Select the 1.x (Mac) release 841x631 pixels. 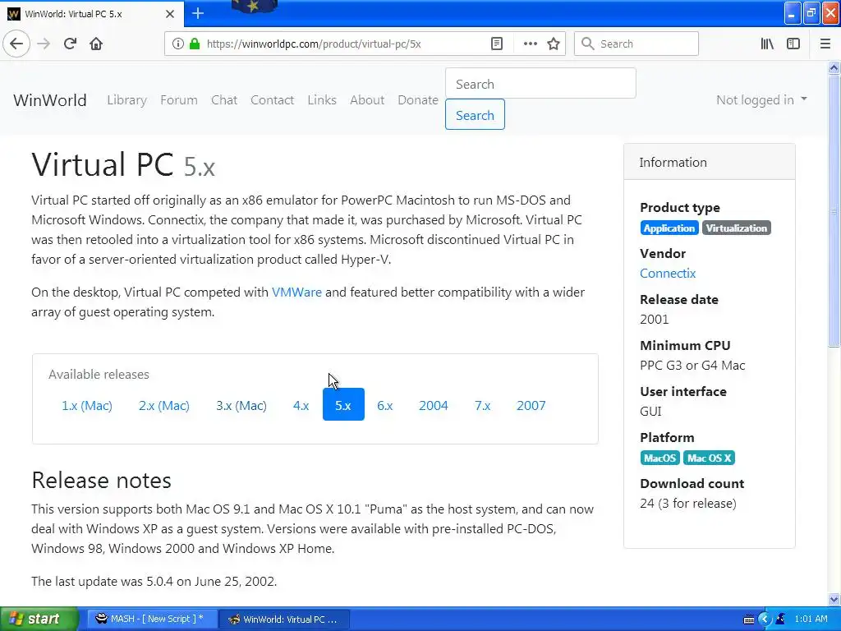(87, 405)
